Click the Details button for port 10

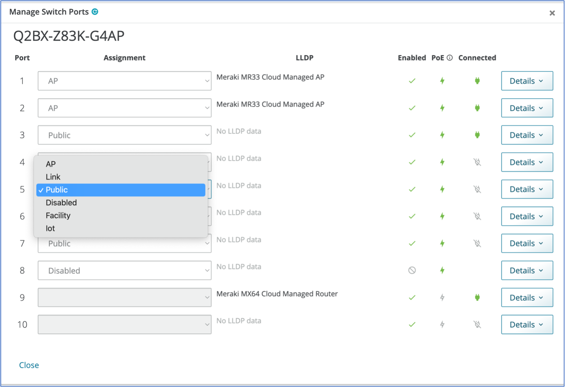tap(527, 325)
